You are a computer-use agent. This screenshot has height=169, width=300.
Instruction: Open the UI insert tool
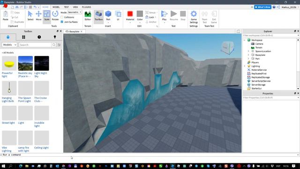118,15
